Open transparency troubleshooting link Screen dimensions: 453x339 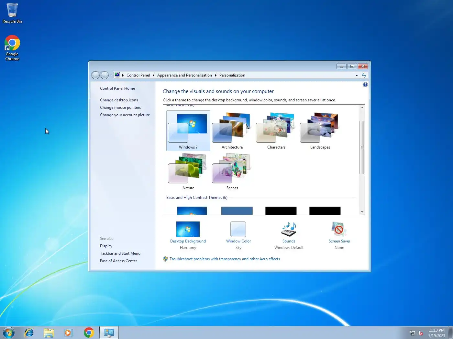(225, 259)
